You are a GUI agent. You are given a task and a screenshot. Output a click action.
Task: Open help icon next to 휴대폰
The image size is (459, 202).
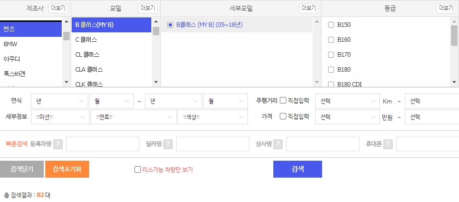pyautogui.click(x=388, y=144)
